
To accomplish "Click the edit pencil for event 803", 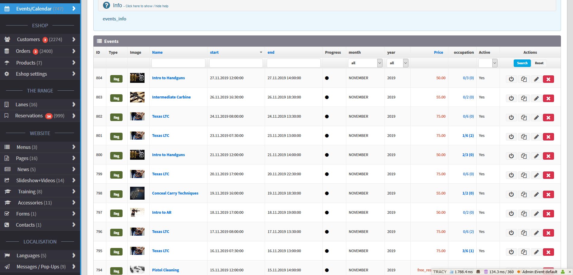I will [536, 98].
